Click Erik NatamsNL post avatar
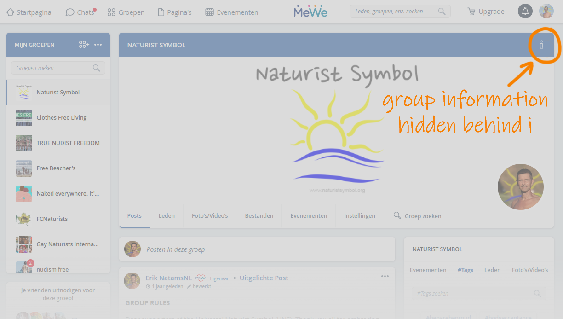 tap(132, 281)
